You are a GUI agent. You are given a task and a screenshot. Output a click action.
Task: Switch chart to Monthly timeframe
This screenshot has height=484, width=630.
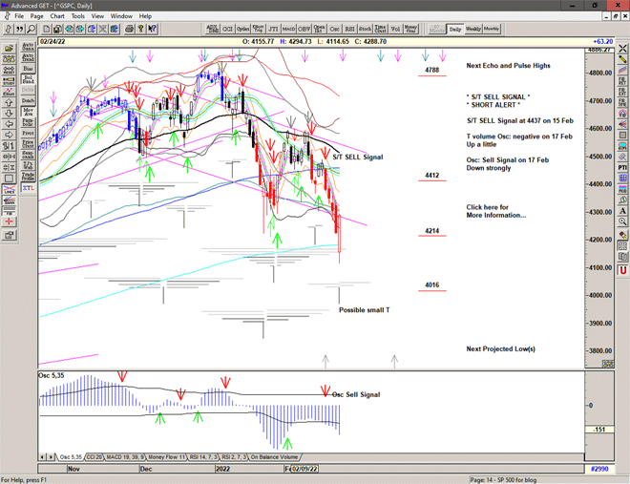tap(492, 29)
